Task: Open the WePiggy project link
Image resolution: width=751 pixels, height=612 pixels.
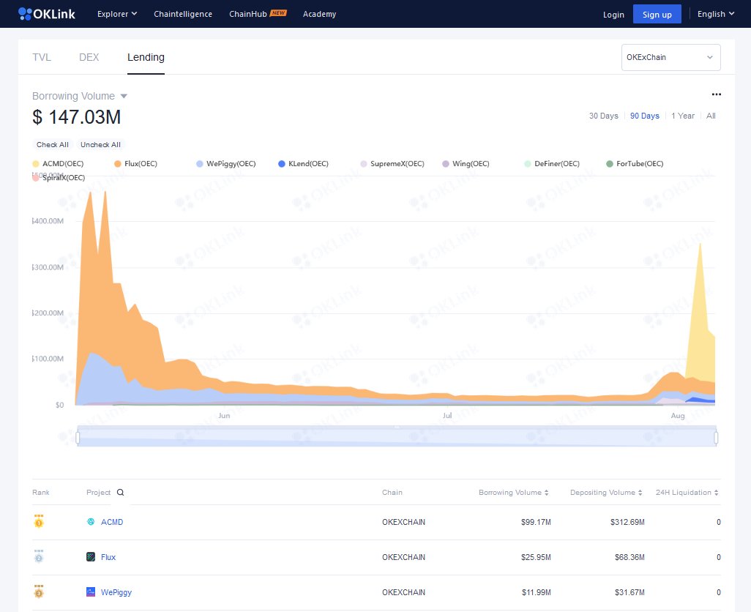Action: point(116,592)
